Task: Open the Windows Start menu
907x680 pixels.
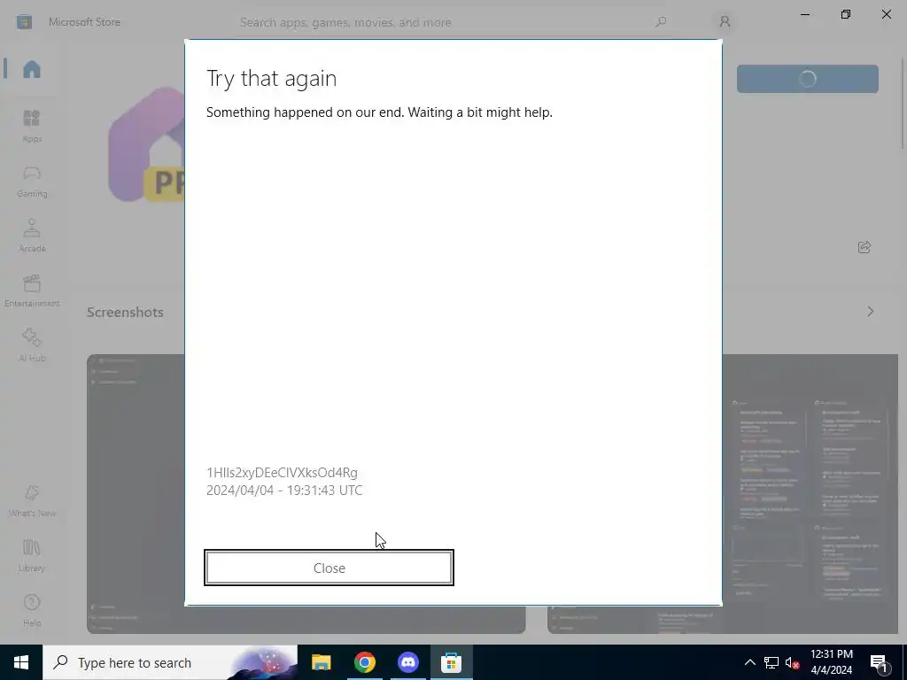Action: pos(21,662)
